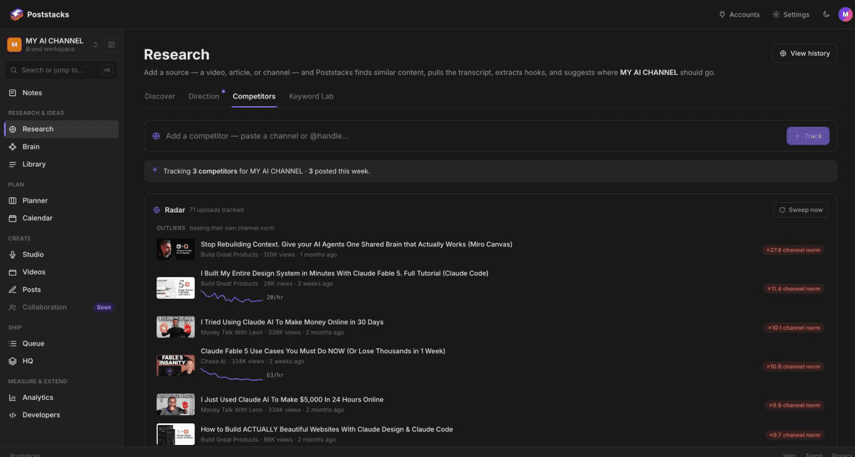The height and width of the screenshot is (457, 855).
Task: Click the Research globe icon in sidebar
Action: [13, 129]
